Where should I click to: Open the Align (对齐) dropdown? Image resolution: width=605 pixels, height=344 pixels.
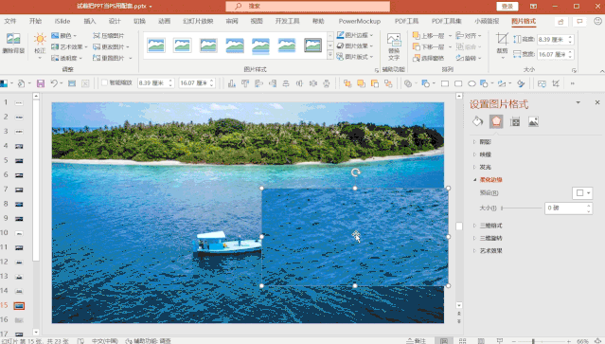tap(469, 35)
